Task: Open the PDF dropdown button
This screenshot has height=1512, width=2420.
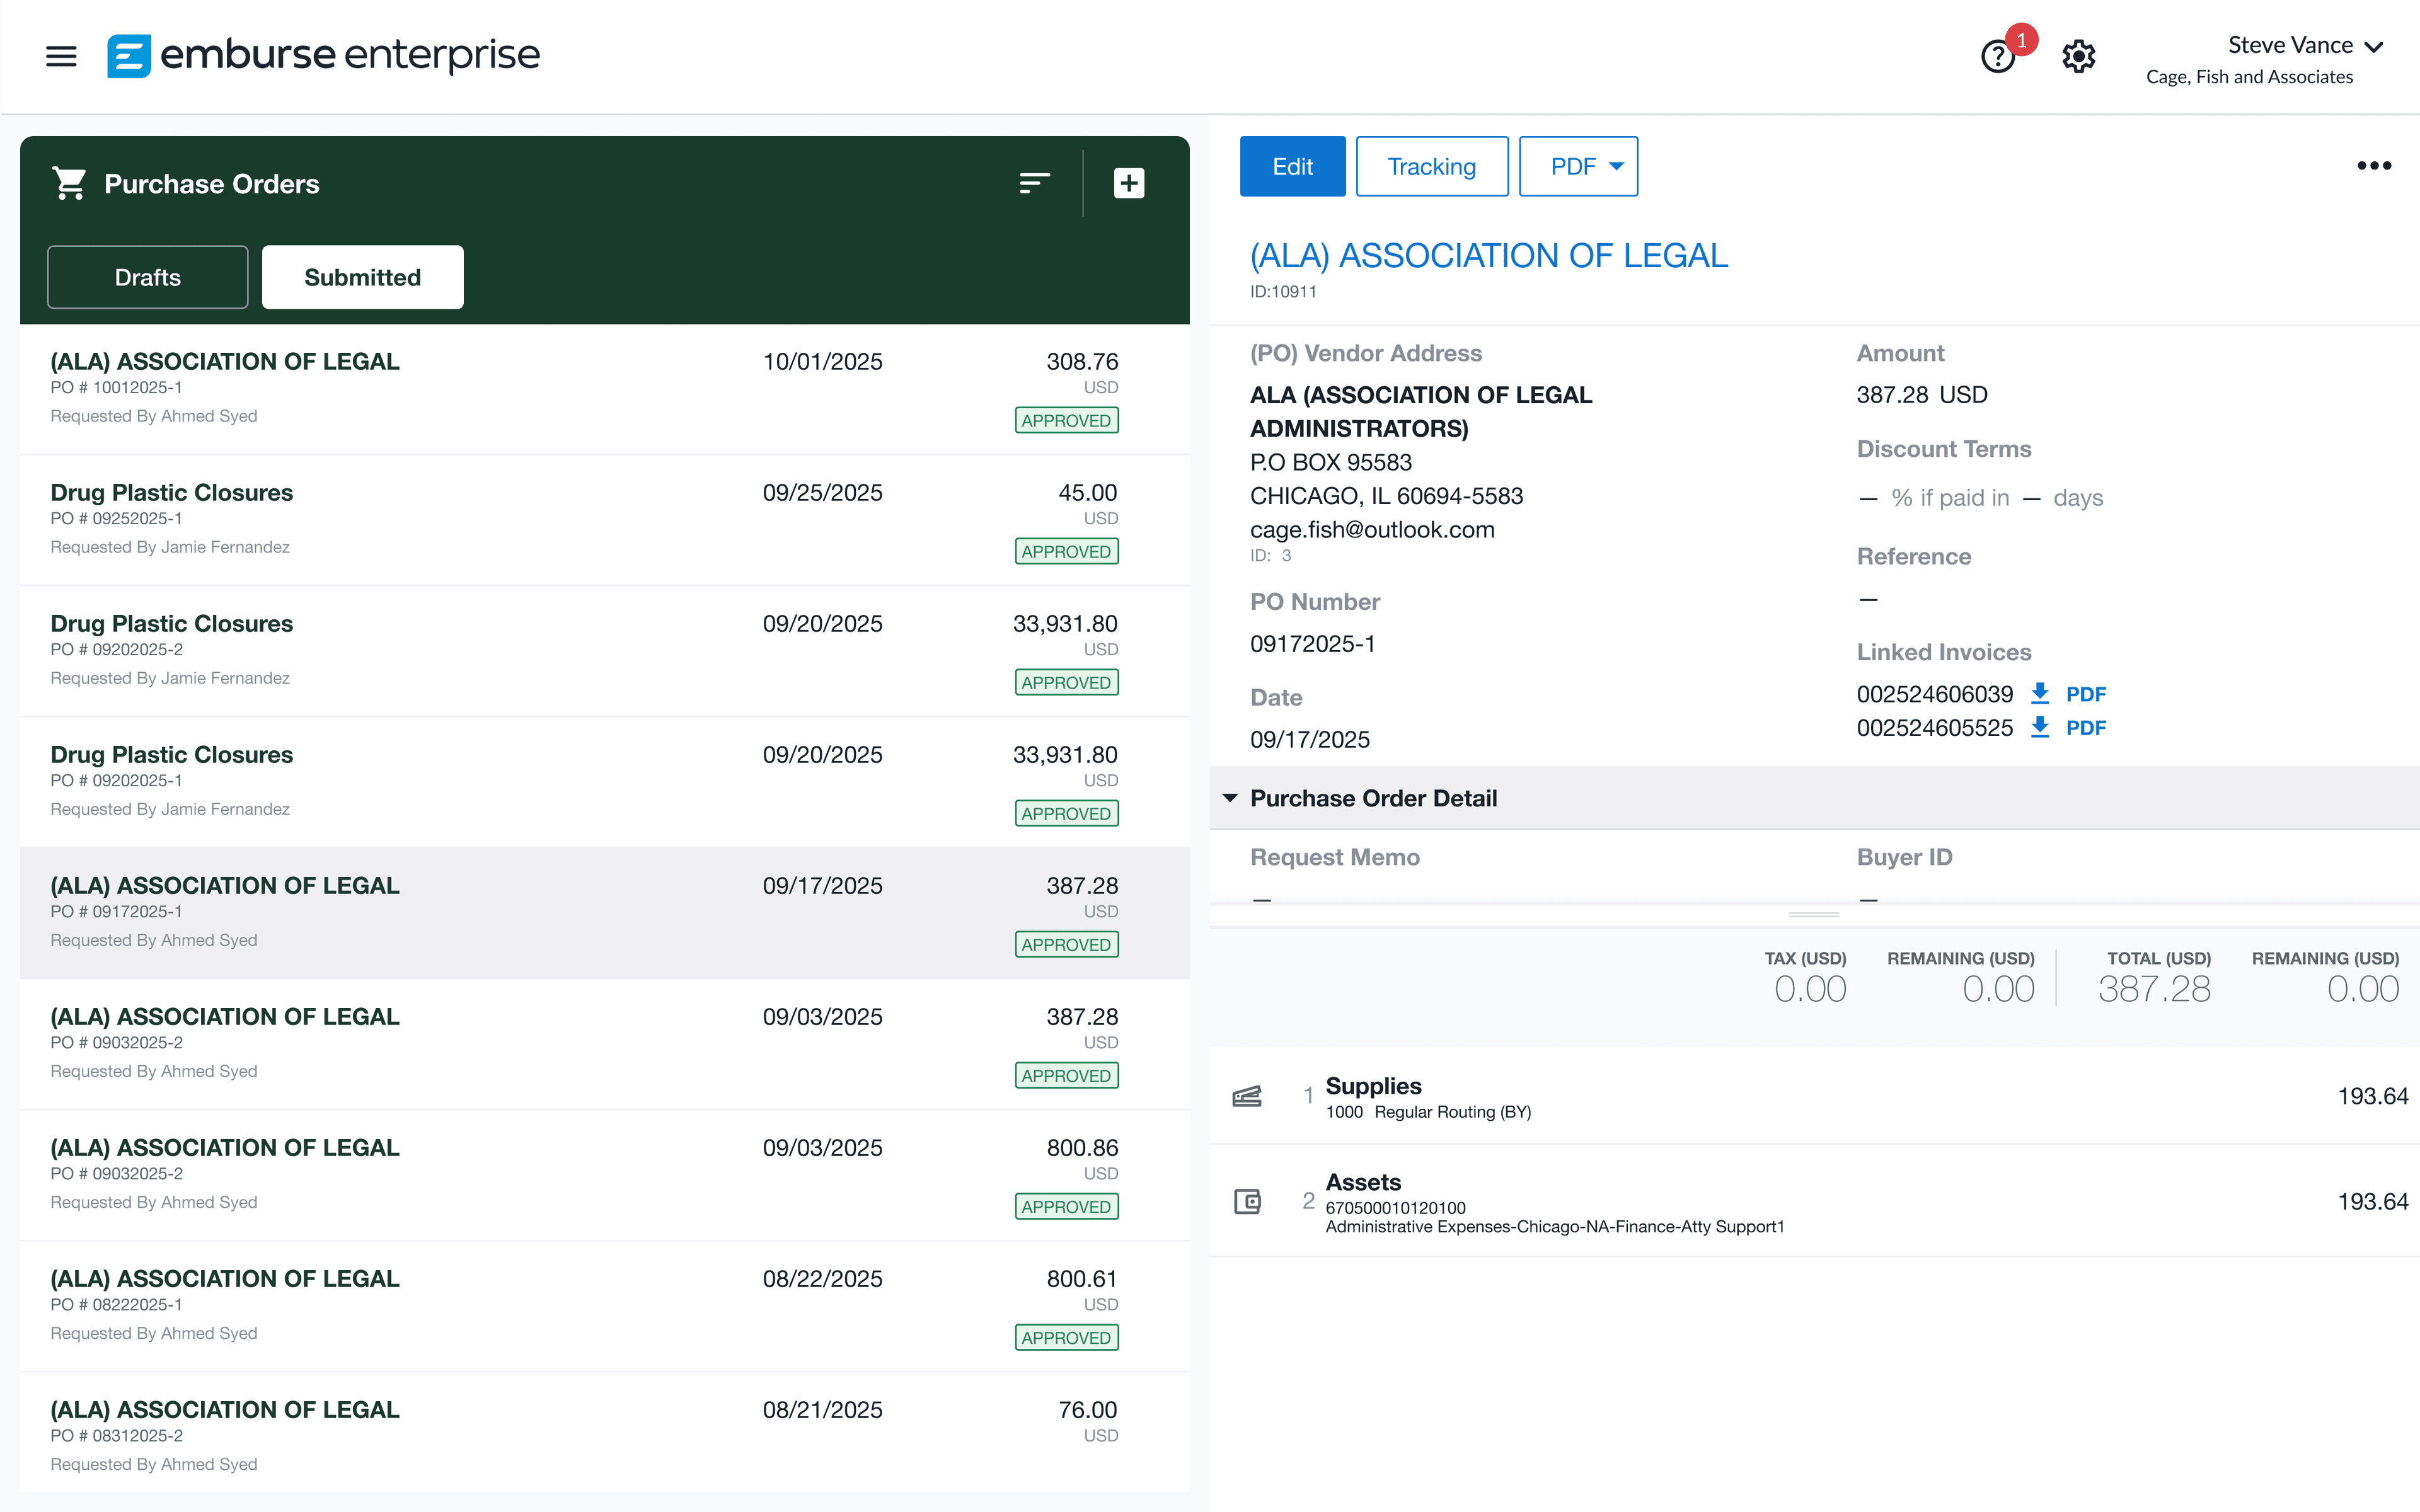Action: coord(1577,166)
